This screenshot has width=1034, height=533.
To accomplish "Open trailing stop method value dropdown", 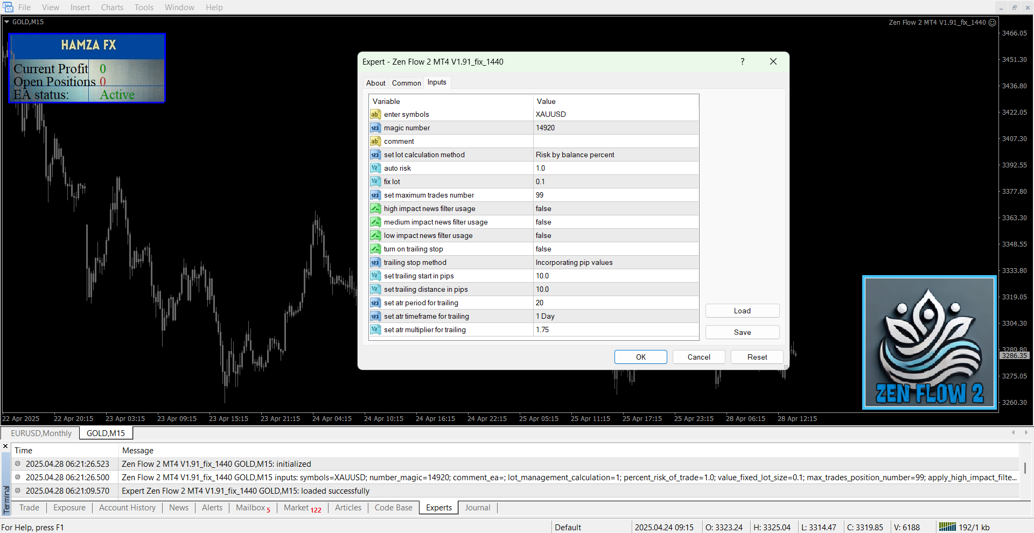I will pyautogui.click(x=615, y=262).
